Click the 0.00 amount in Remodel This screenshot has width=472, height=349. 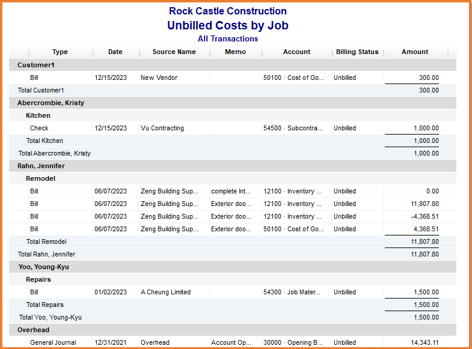click(432, 191)
